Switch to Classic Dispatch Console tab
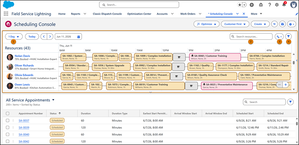299x145 pixels. coord(107,14)
